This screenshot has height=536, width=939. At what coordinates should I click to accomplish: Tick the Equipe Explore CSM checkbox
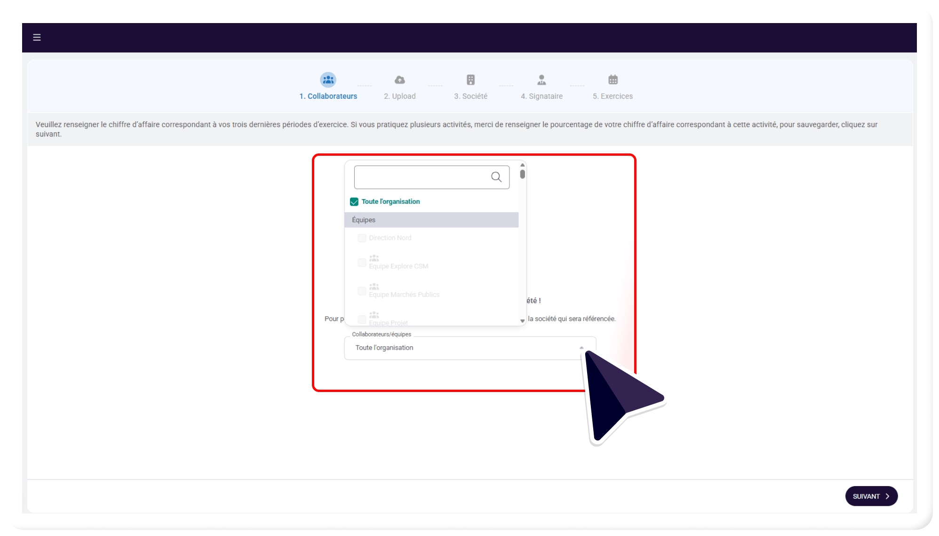click(362, 263)
